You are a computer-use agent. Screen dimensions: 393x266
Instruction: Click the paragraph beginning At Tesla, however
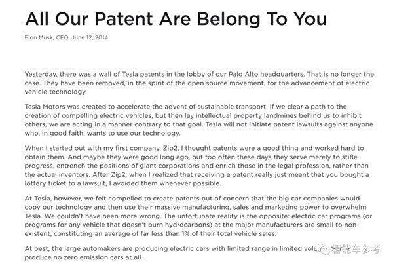[198, 216]
